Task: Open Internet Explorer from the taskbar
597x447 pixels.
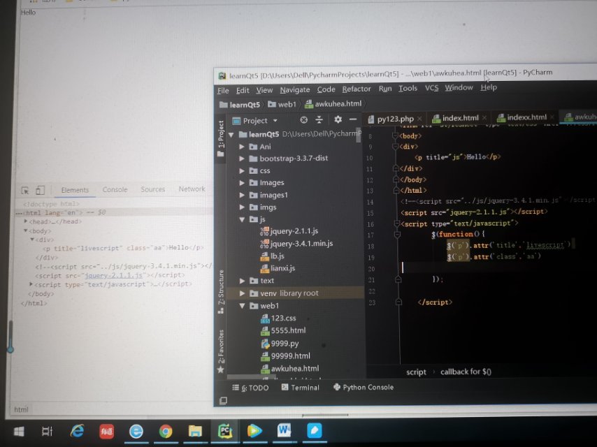Action: (x=78, y=431)
